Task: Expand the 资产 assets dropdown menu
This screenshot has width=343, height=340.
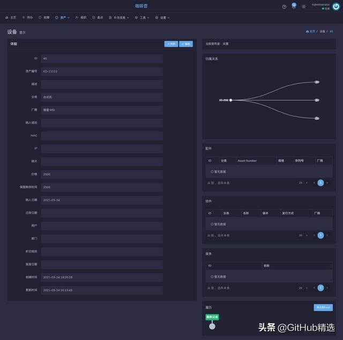Action: tap(62, 18)
